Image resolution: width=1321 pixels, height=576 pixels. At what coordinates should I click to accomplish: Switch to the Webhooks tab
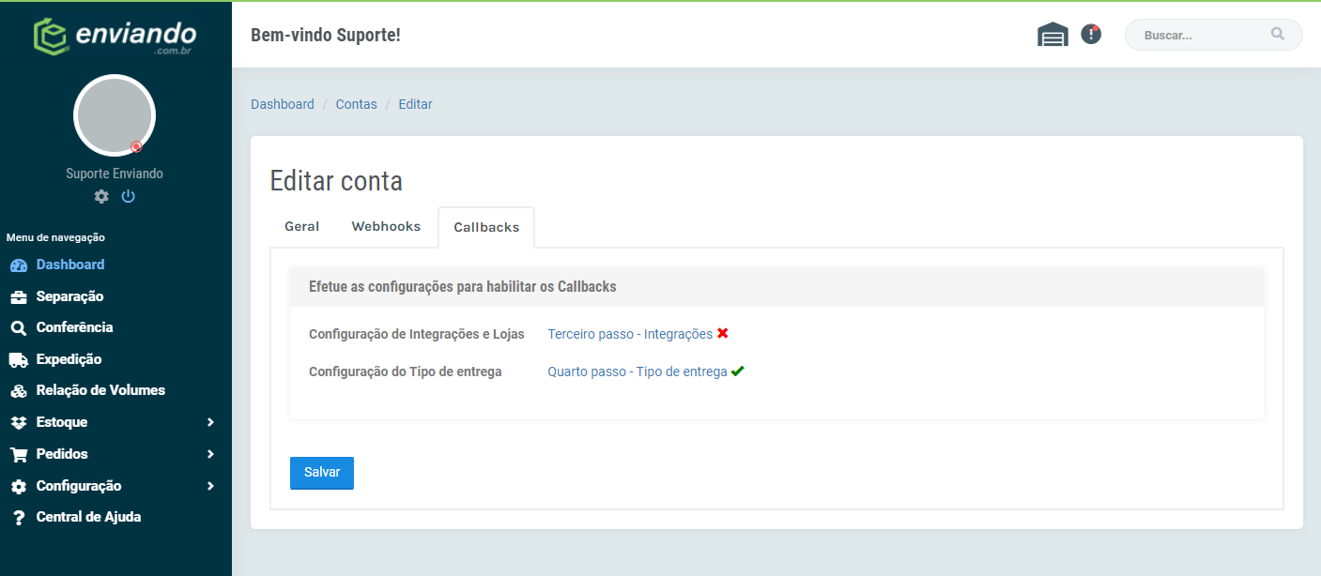tap(386, 226)
